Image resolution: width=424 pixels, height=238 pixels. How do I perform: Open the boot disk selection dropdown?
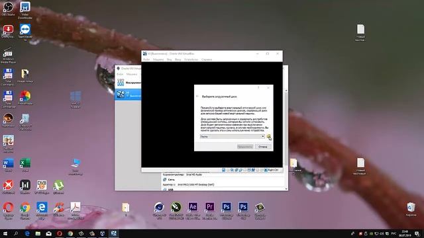[x=233, y=137]
